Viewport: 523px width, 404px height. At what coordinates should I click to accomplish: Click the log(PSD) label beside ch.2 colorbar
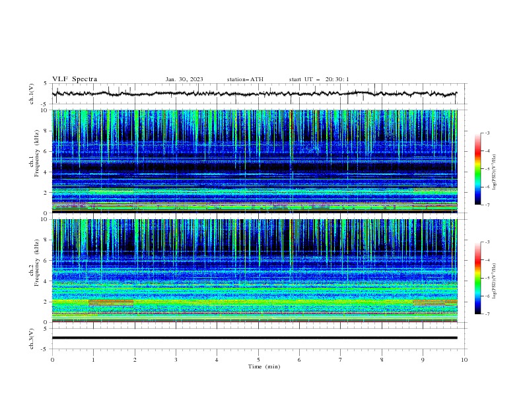point(494,281)
